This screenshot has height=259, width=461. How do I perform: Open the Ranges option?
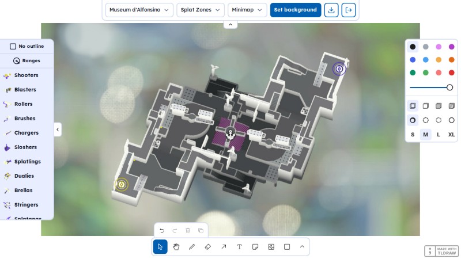tap(27, 61)
